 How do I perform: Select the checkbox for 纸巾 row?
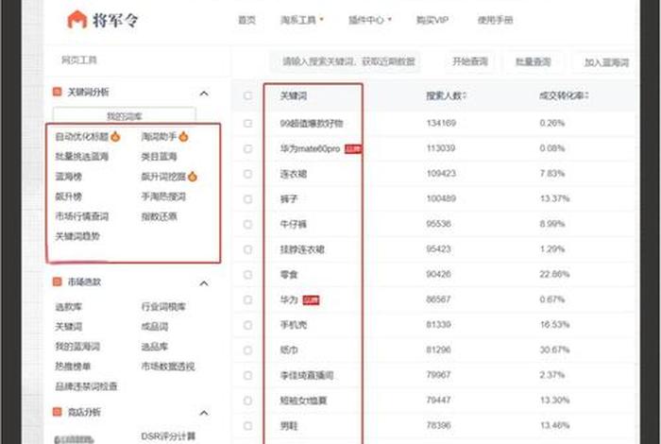(x=247, y=350)
